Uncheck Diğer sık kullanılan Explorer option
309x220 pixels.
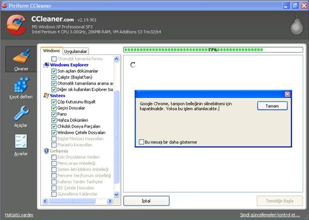53,89
